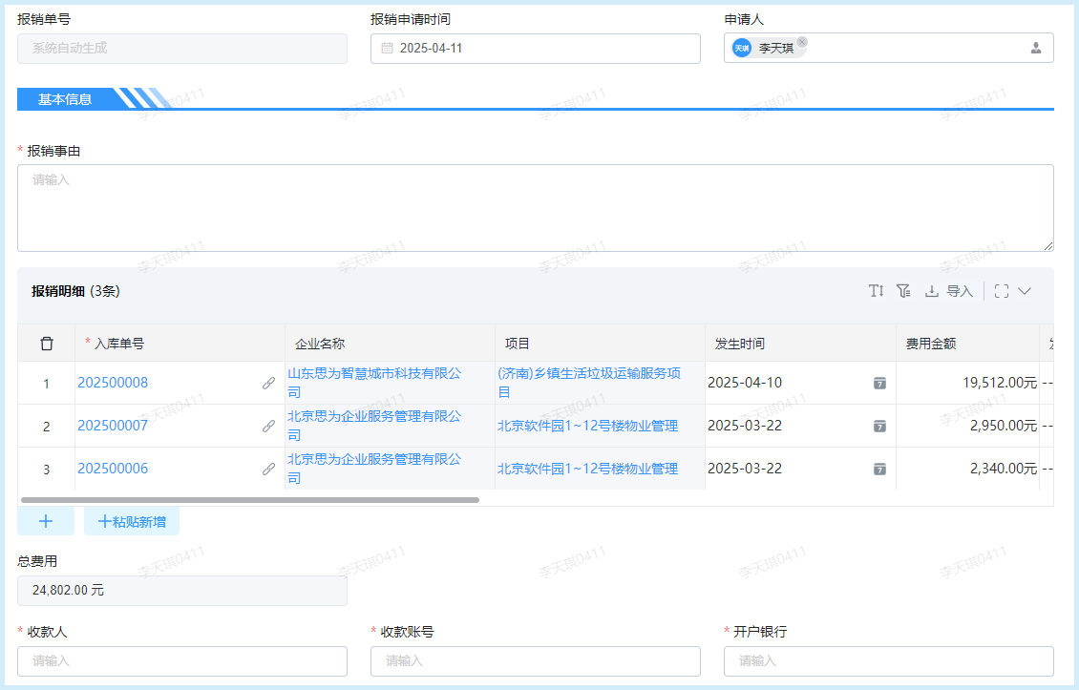Click the row height adjustment icon above the table
The image size is (1079, 690).
tap(876, 291)
